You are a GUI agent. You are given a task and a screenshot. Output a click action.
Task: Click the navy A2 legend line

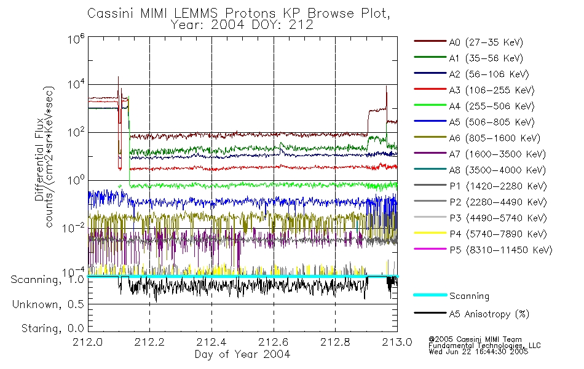[430, 73]
